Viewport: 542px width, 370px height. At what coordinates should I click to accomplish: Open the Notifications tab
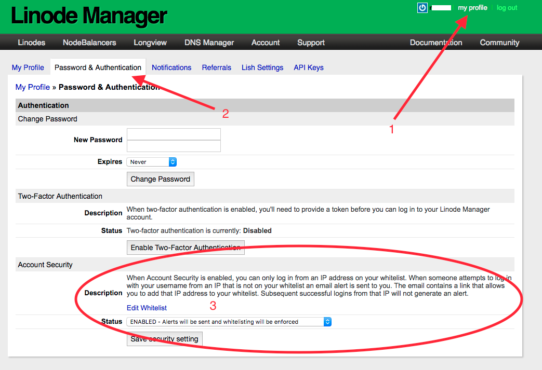(171, 67)
